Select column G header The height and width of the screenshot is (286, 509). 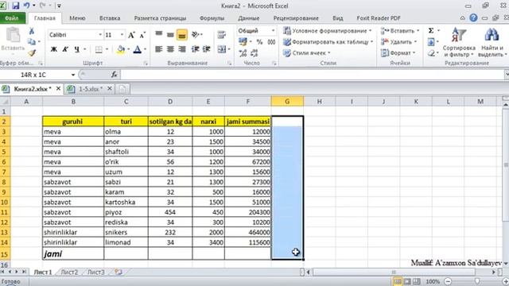tap(287, 102)
